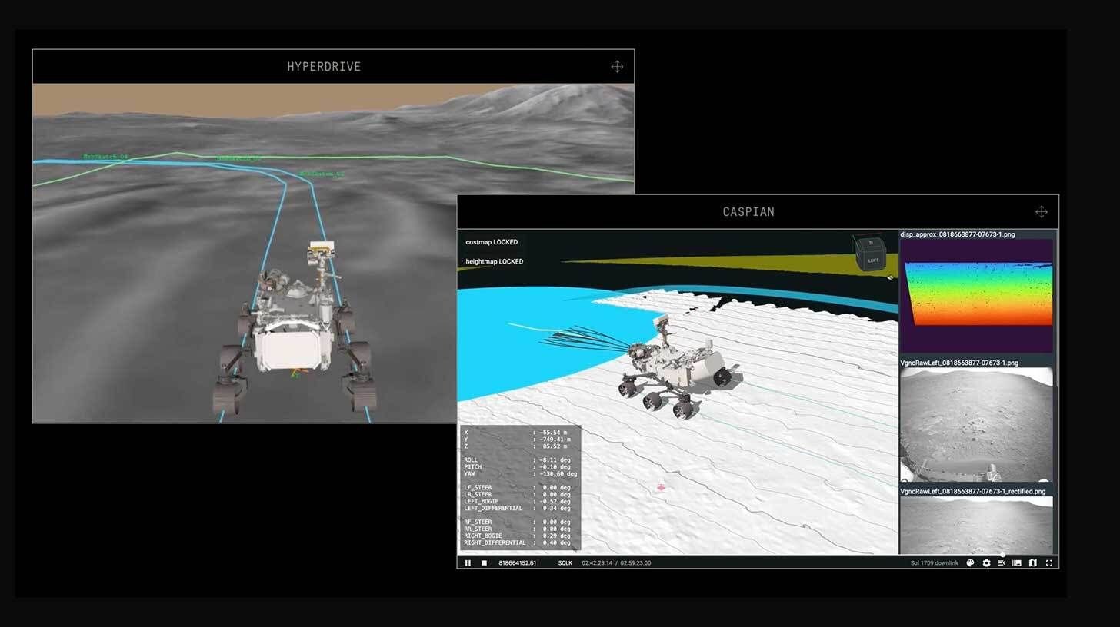The width and height of the screenshot is (1120, 627).
Task: Click the move crosshair on the CASPIAN window
Action: tap(1042, 211)
